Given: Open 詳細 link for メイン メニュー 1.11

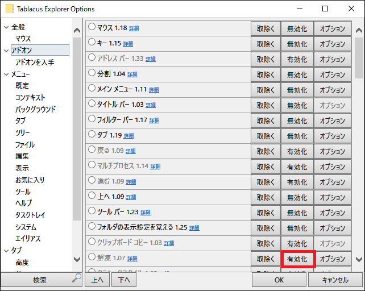Looking at the screenshot, I should [154, 90].
